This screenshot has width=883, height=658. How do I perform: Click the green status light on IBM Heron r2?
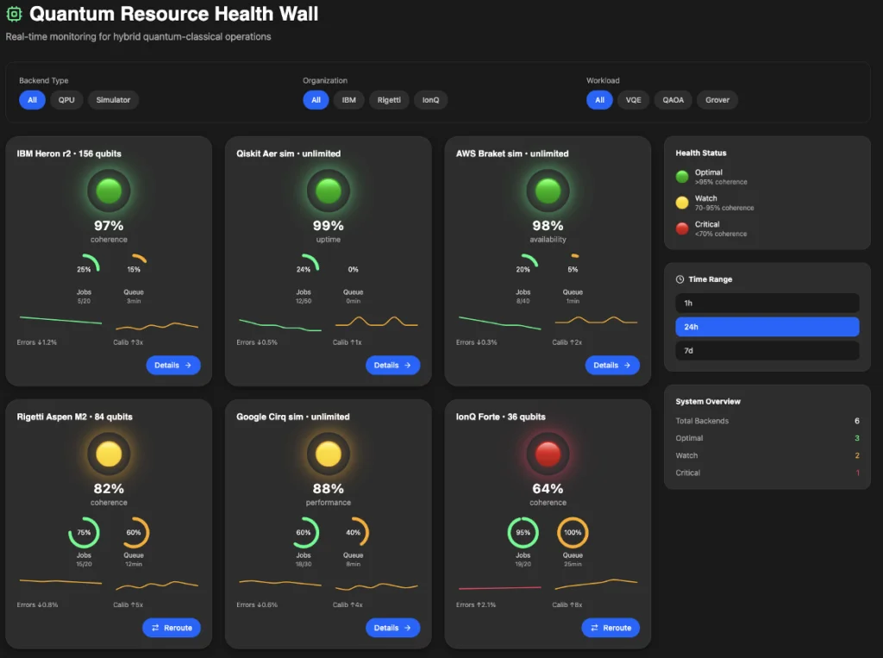point(109,191)
